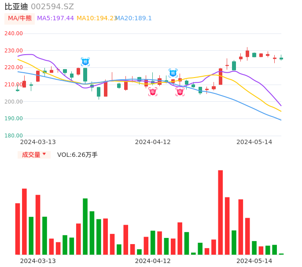The image size is (302, 267).
Task: Click the second blue bear signal icon
Action: coord(173,73)
